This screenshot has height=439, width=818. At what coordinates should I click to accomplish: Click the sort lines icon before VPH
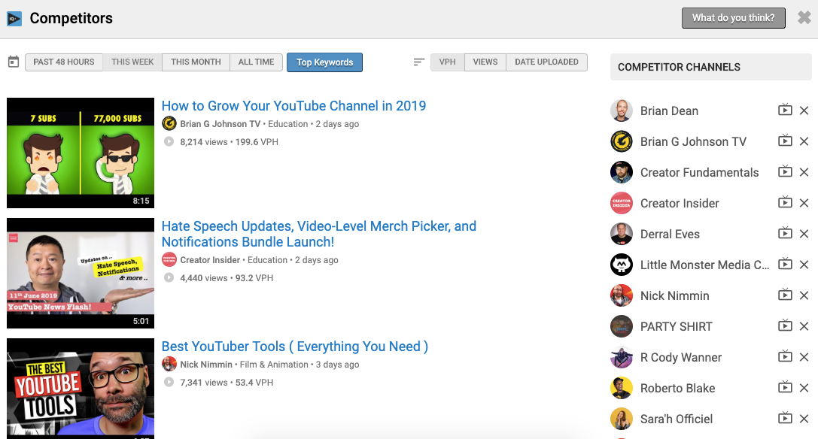coord(418,62)
